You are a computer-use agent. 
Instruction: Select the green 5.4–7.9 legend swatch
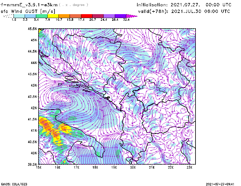tap(42, 16)
